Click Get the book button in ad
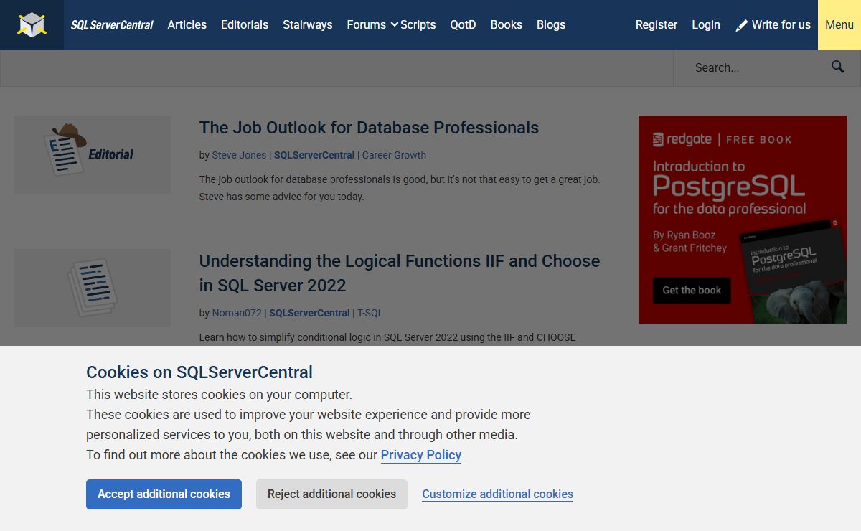The width and height of the screenshot is (861, 531). click(692, 291)
